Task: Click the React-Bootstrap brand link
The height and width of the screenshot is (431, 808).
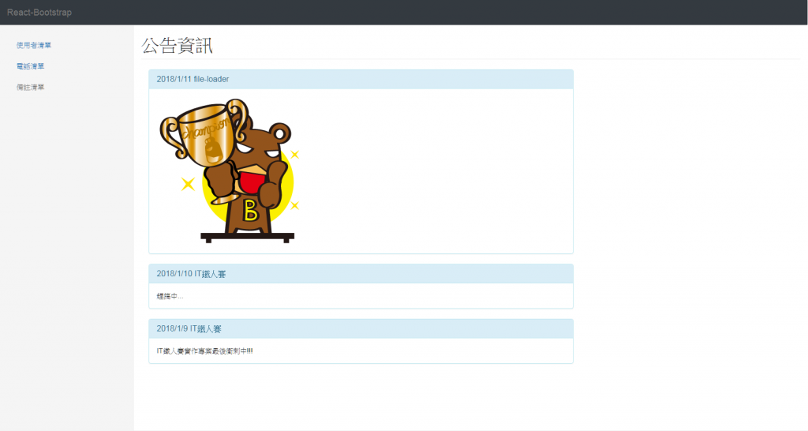Action: click(39, 13)
